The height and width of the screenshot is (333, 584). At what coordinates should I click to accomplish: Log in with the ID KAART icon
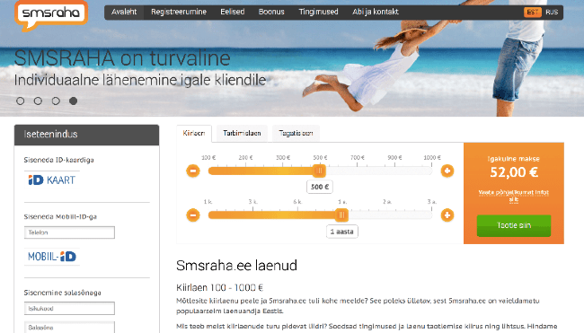point(52,180)
